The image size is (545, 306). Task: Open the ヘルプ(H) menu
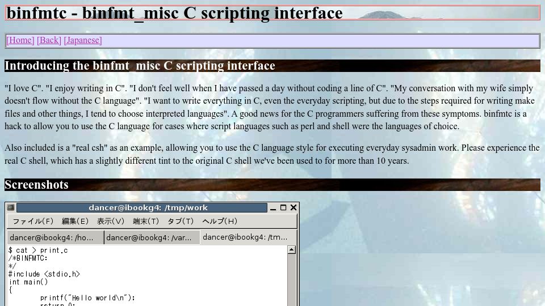220,222
